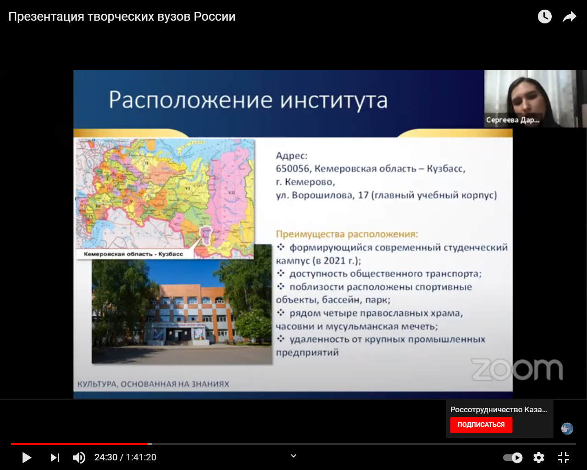Skip to the next video
Viewport: 587px width, 470px height.
coord(55,458)
